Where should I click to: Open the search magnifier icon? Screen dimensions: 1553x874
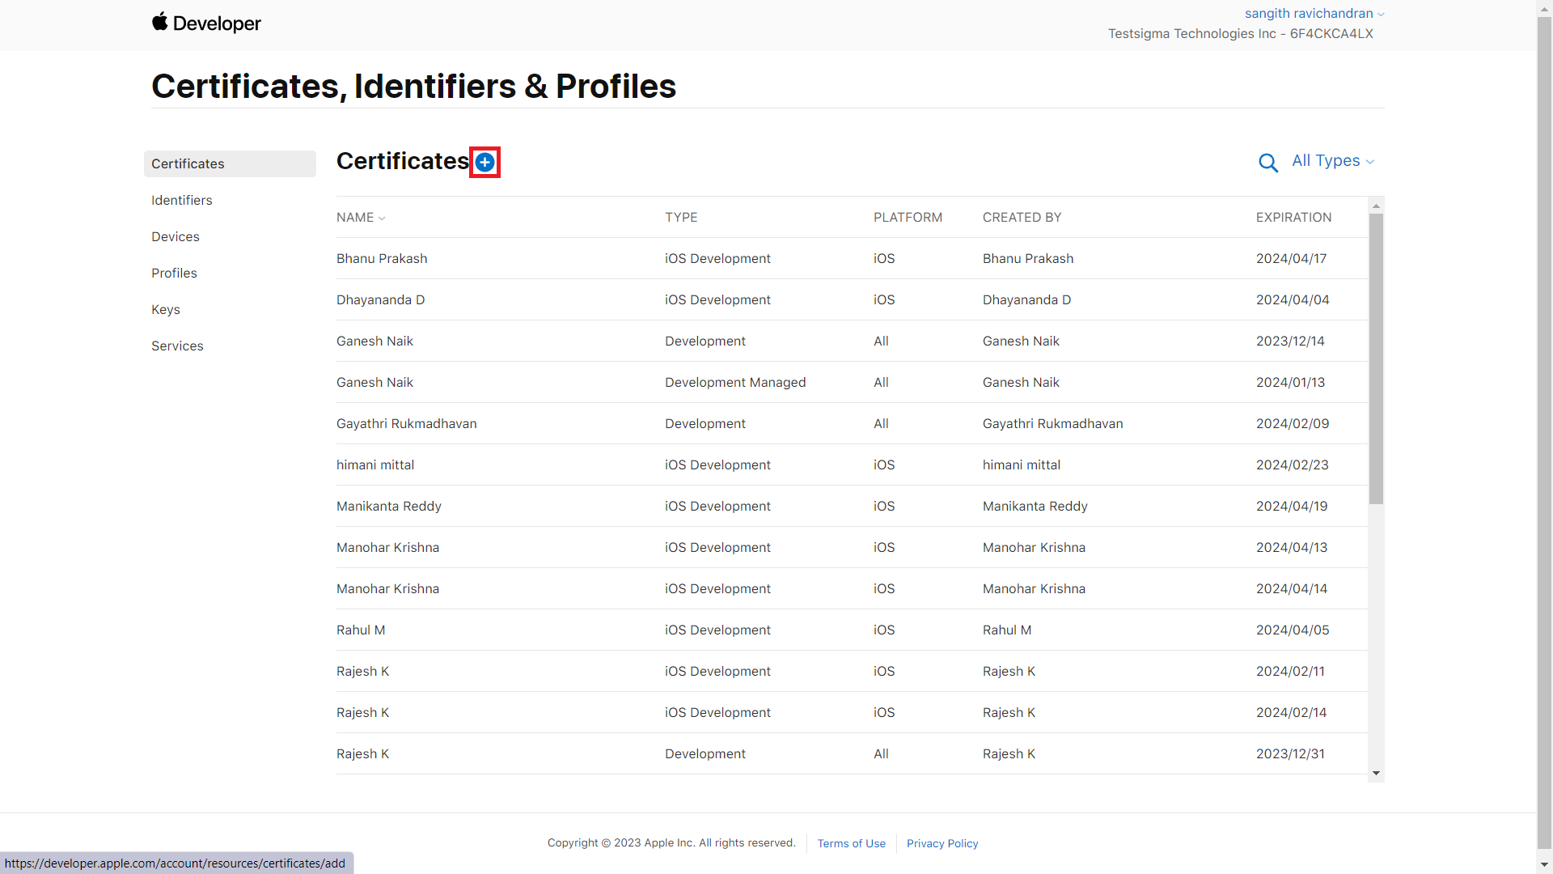point(1267,162)
